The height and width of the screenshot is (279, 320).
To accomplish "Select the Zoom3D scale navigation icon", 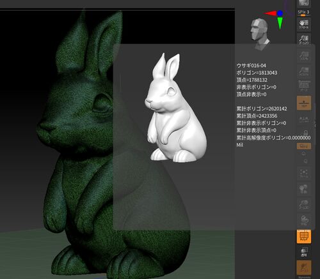I will [304, 204].
